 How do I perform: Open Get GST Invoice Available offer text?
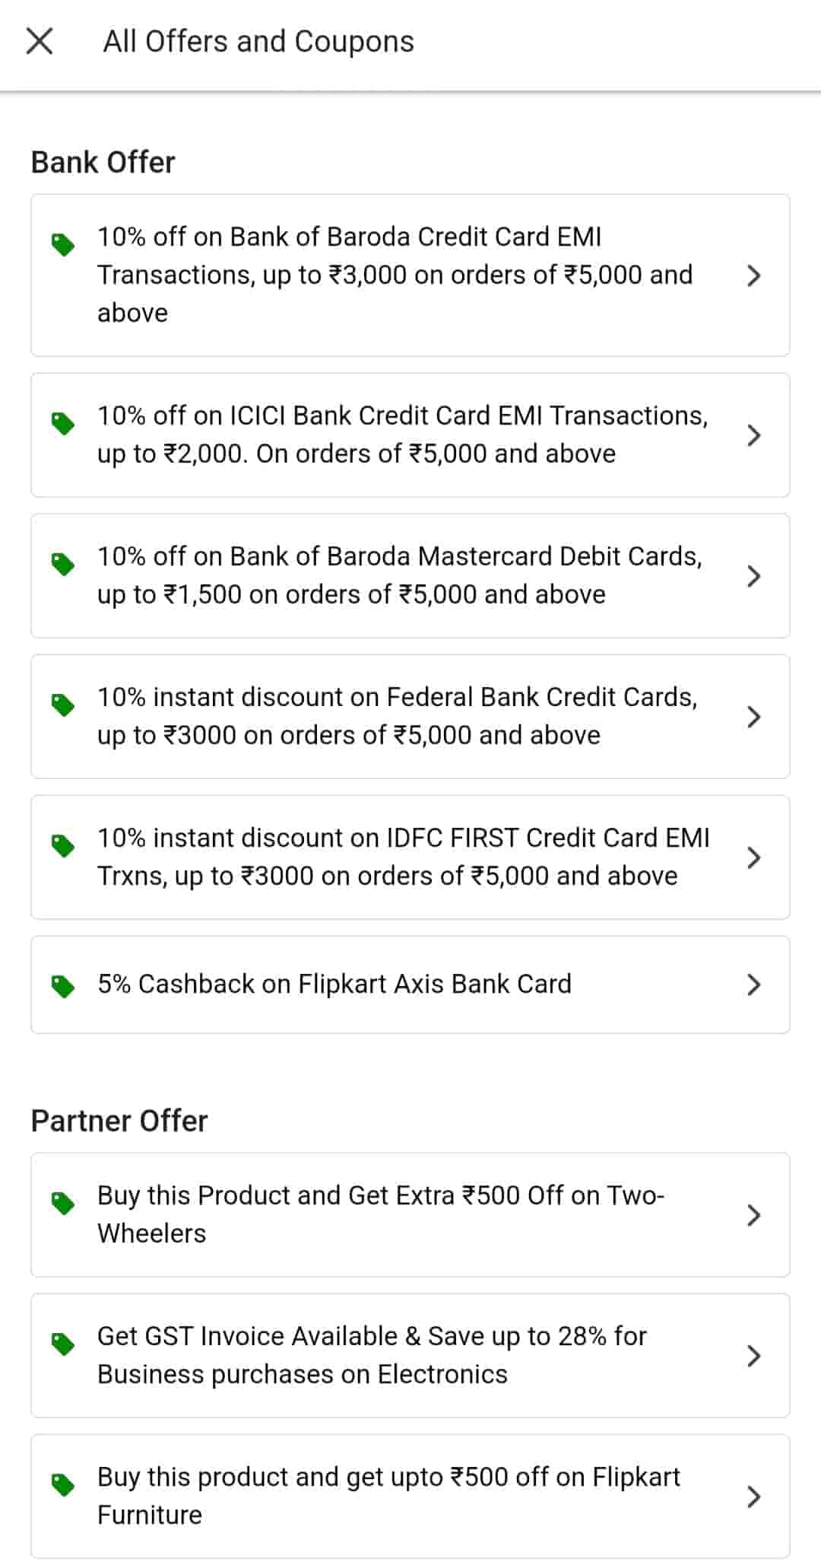coord(372,1355)
